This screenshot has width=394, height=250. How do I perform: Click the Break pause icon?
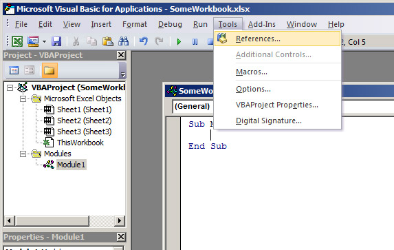coord(195,41)
